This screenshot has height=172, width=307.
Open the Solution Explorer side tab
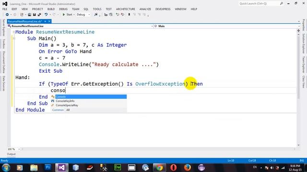tap(304, 43)
